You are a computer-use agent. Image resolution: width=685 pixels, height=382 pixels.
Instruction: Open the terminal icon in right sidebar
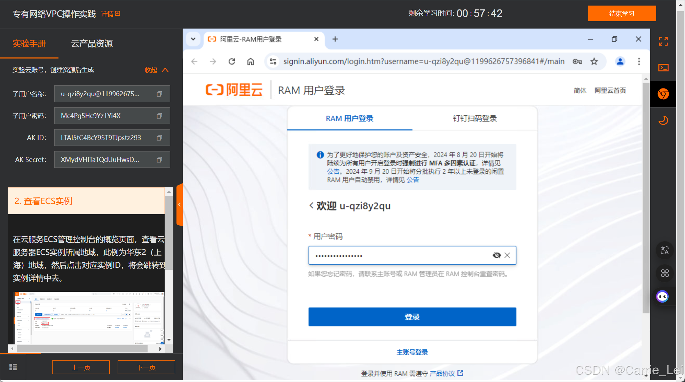point(663,68)
